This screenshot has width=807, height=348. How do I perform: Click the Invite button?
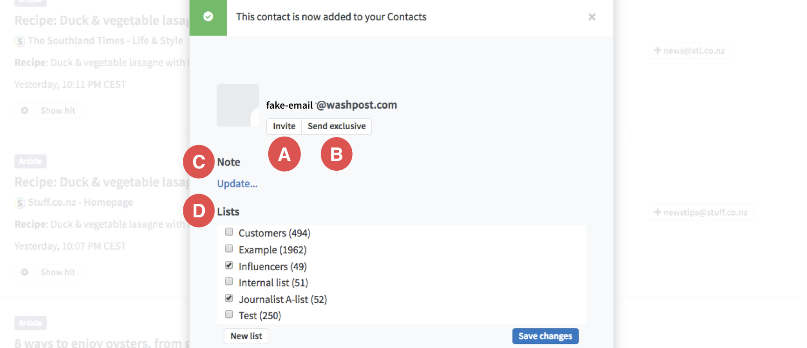[284, 126]
